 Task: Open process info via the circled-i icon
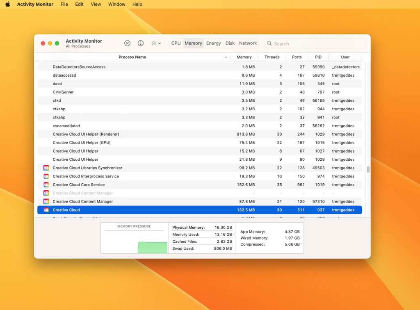click(x=140, y=43)
